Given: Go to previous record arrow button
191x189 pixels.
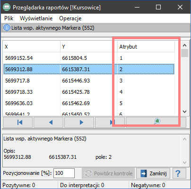Looking at the screenshot, I should 48,122.
